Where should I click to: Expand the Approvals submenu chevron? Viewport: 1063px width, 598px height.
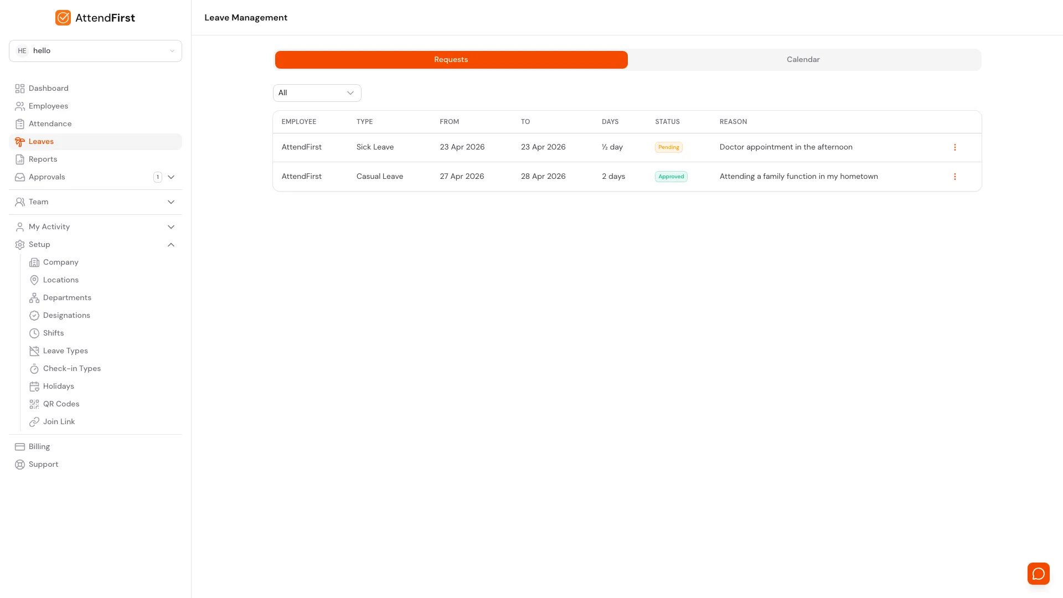coord(171,177)
